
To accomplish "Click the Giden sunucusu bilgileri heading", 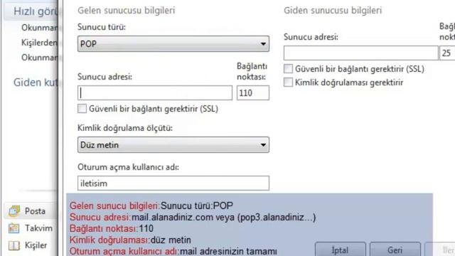I will pyautogui.click(x=333, y=11).
